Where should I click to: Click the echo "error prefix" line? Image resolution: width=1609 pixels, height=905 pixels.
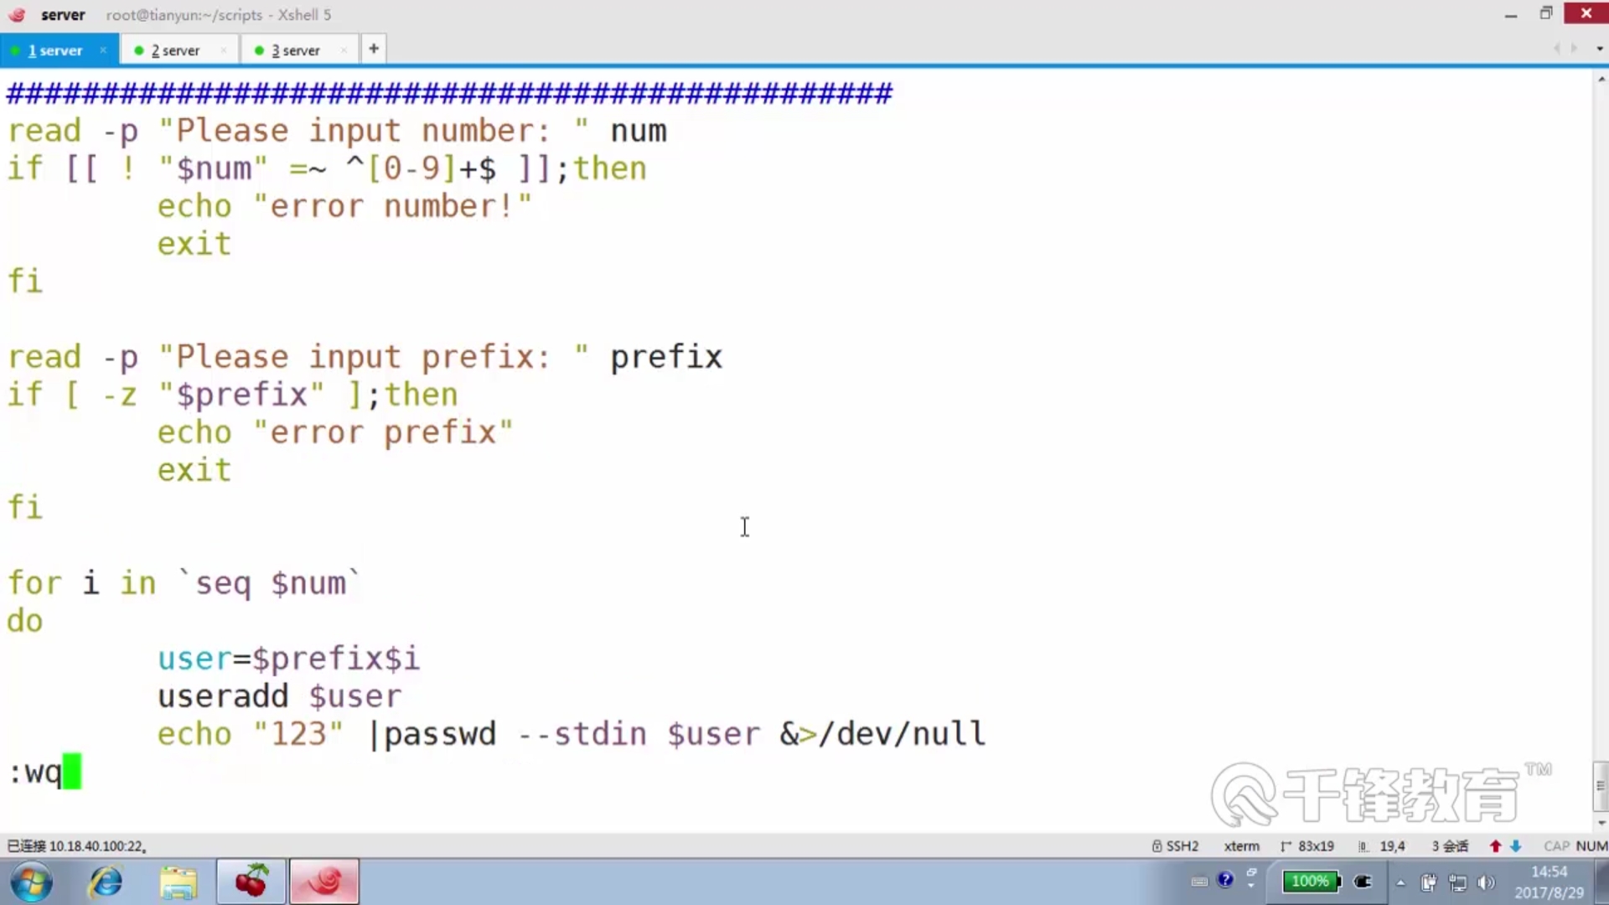[x=335, y=432]
